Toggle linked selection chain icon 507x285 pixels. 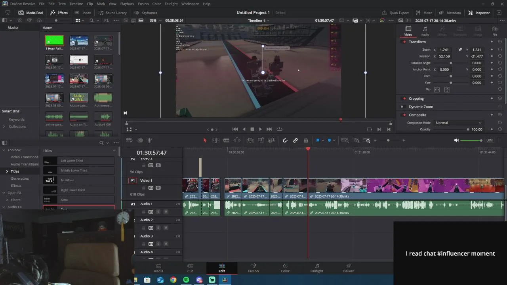pyautogui.click(x=295, y=141)
